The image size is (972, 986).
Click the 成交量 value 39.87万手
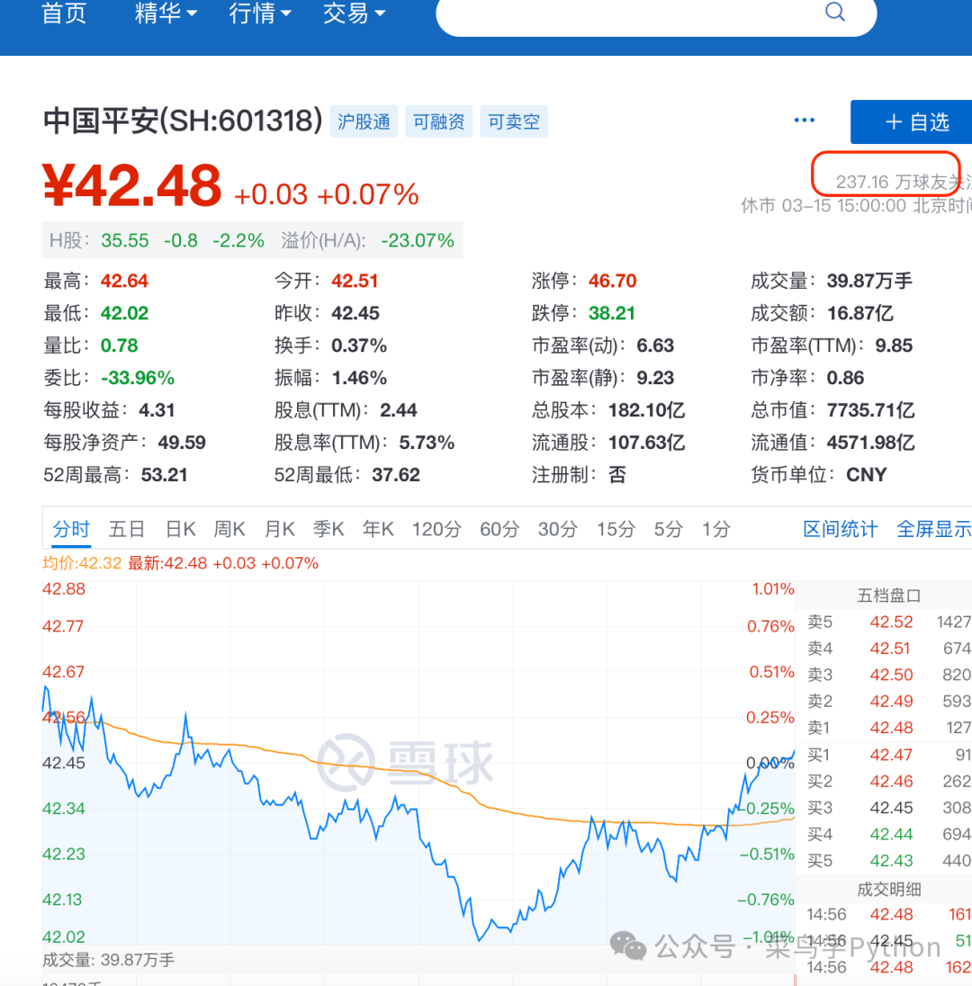[869, 281]
